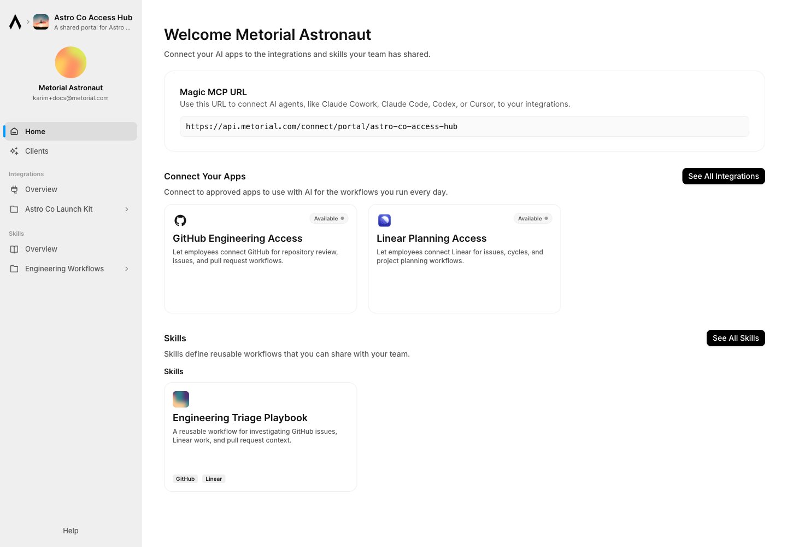Open the Astro Co Launch Kit item

pos(71,209)
